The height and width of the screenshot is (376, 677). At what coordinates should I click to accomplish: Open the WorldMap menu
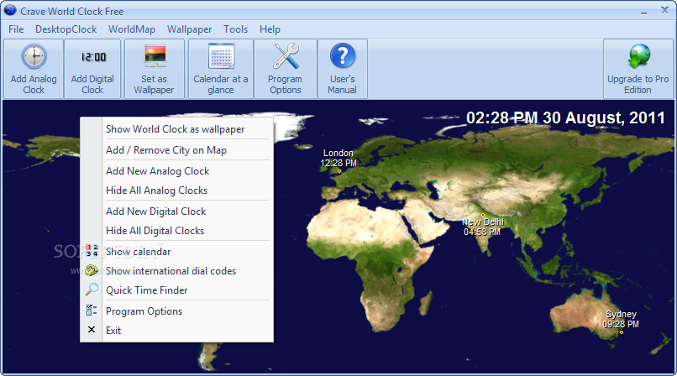[132, 29]
